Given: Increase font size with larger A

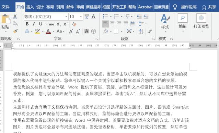Looking at the screenshot, I should point(71,32).
